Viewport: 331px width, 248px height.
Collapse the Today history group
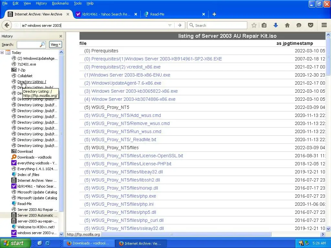point(2,53)
